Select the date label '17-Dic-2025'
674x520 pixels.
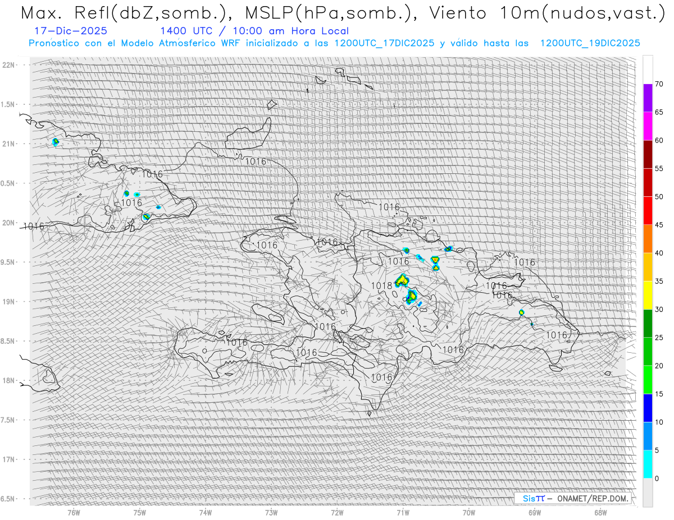(x=70, y=31)
